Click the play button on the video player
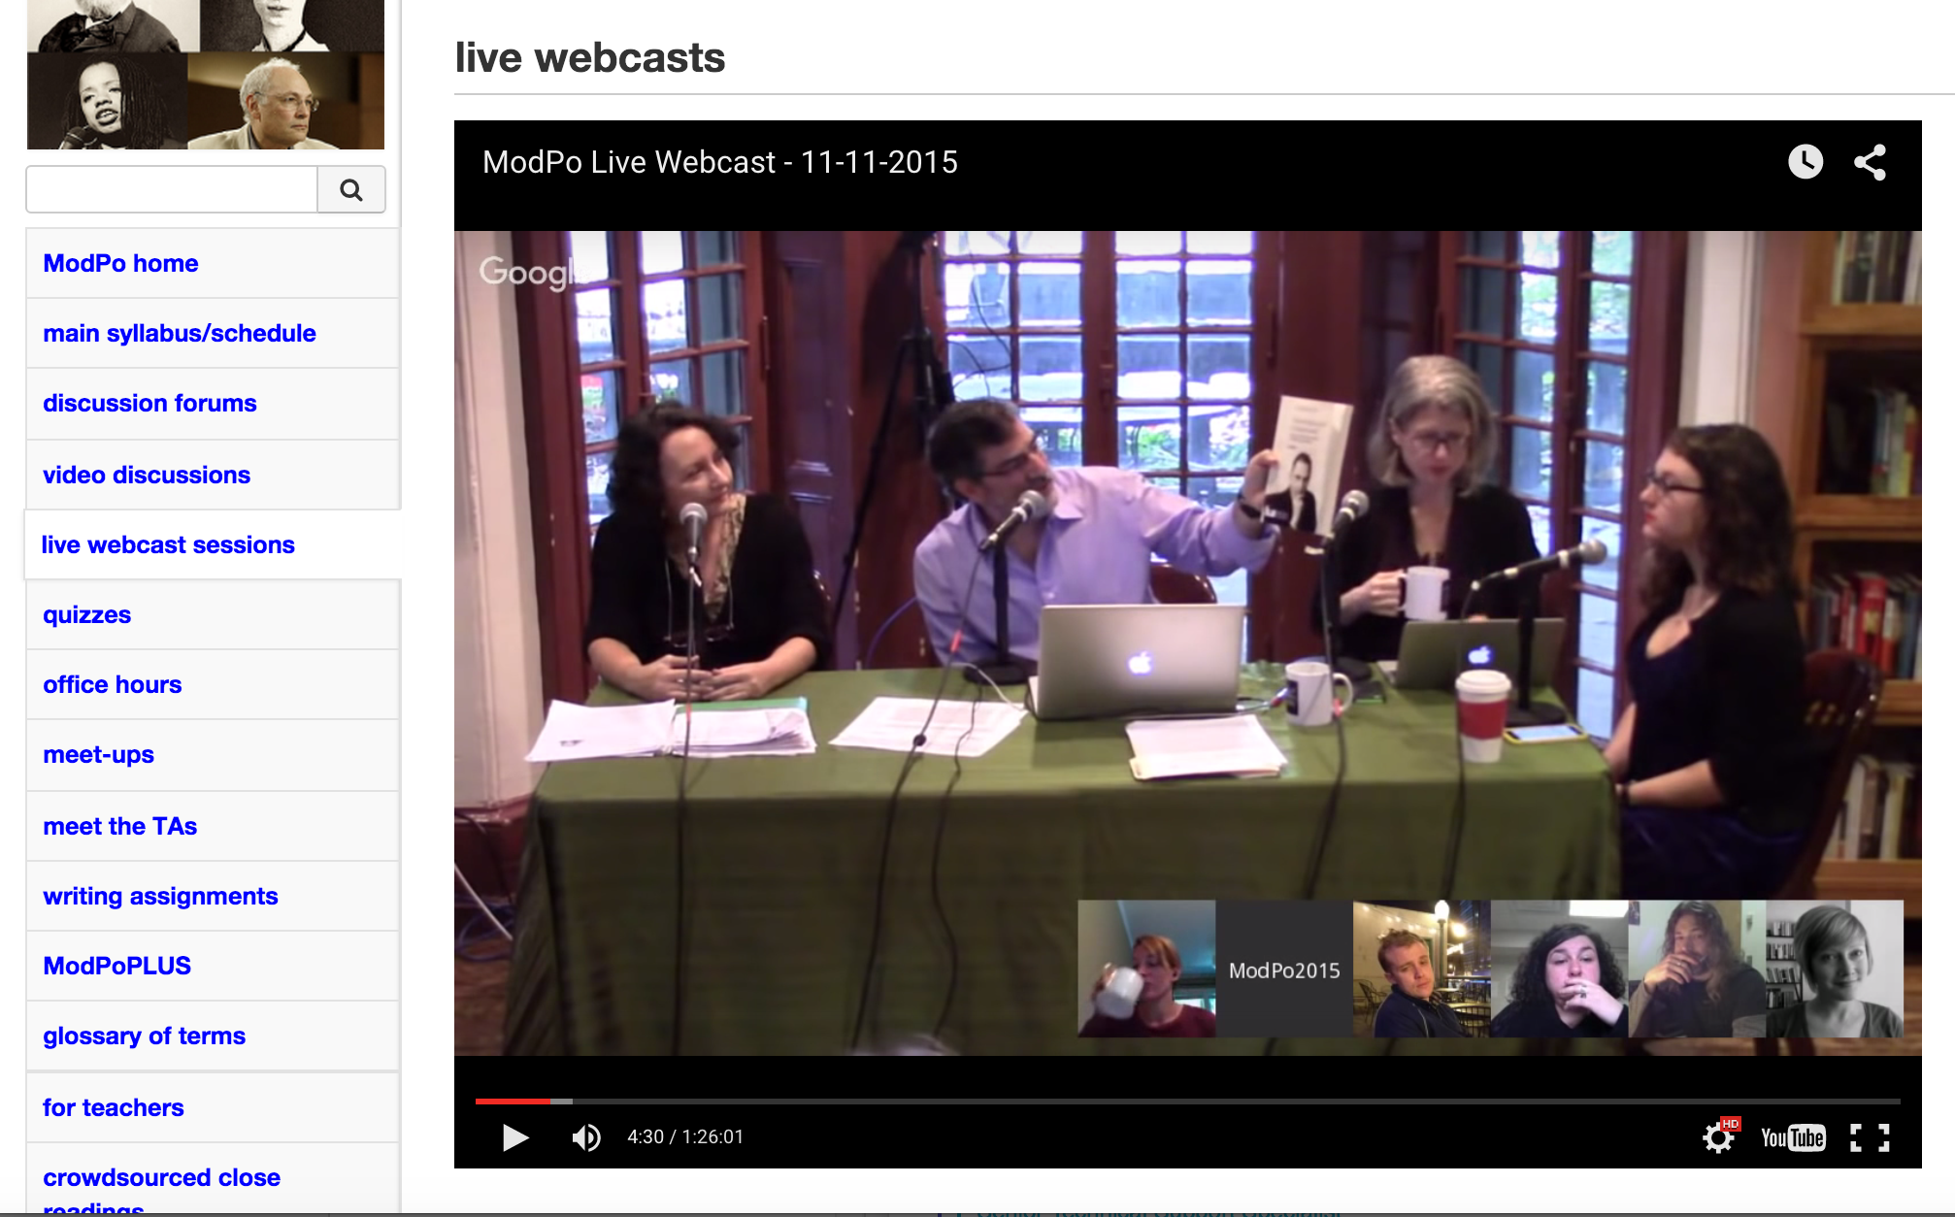The image size is (1955, 1217). (514, 1137)
